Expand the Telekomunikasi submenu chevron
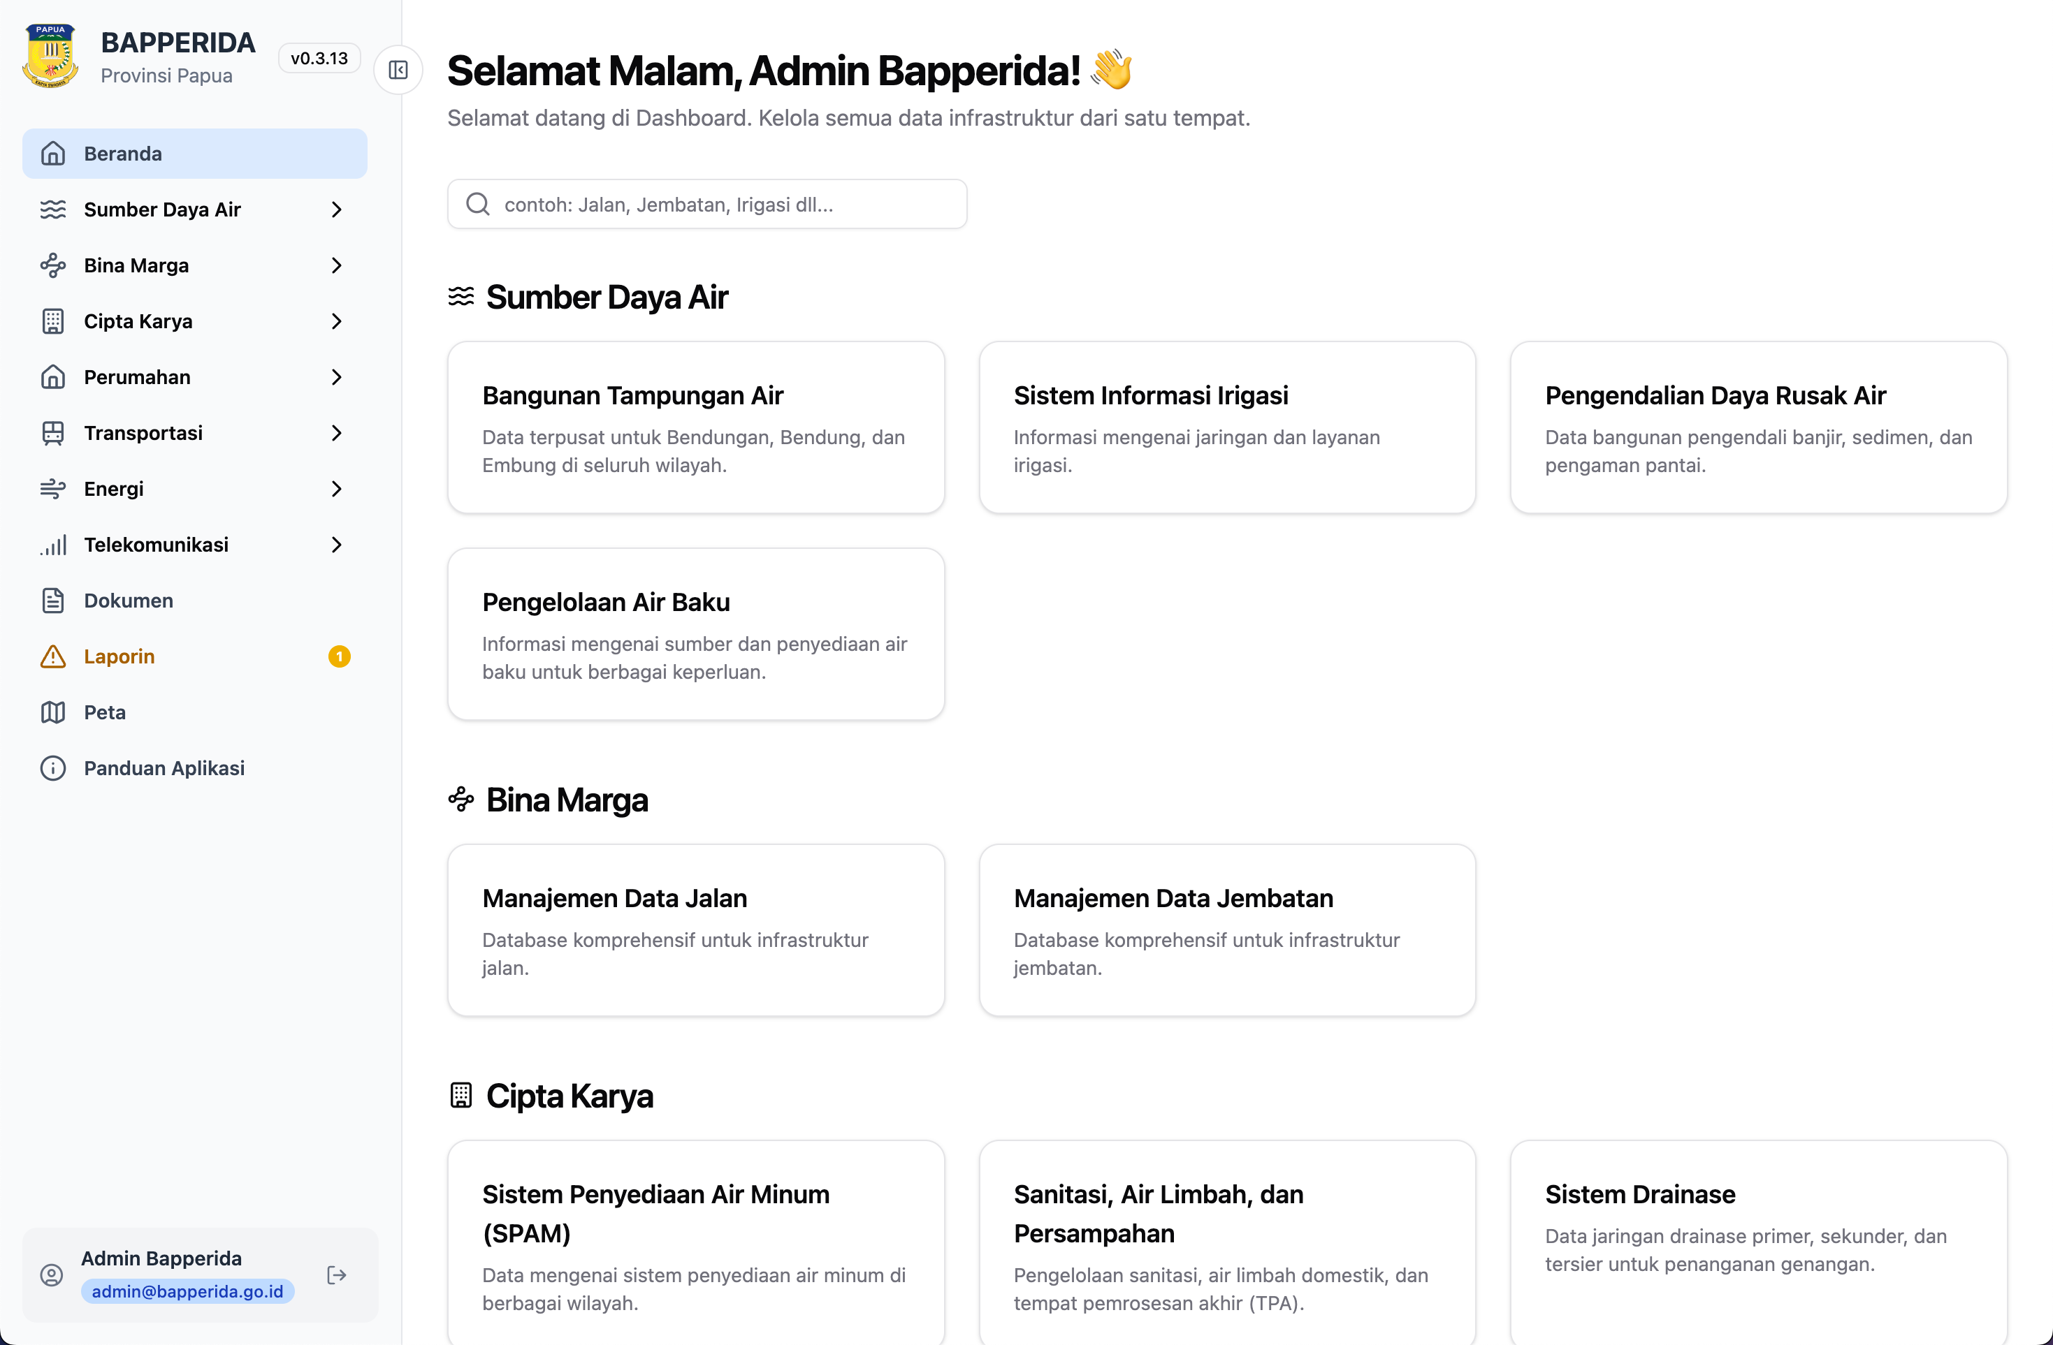The image size is (2053, 1345). (336, 545)
